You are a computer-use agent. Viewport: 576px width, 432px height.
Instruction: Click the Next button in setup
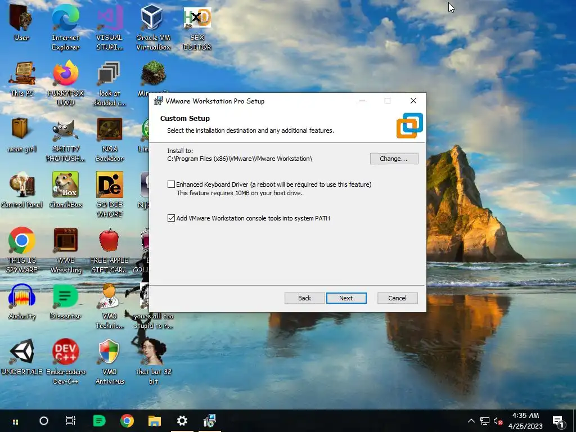point(346,298)
